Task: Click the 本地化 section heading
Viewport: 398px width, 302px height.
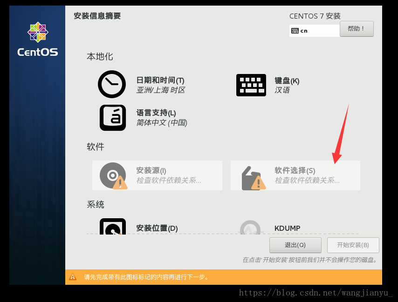Action: 100,56
